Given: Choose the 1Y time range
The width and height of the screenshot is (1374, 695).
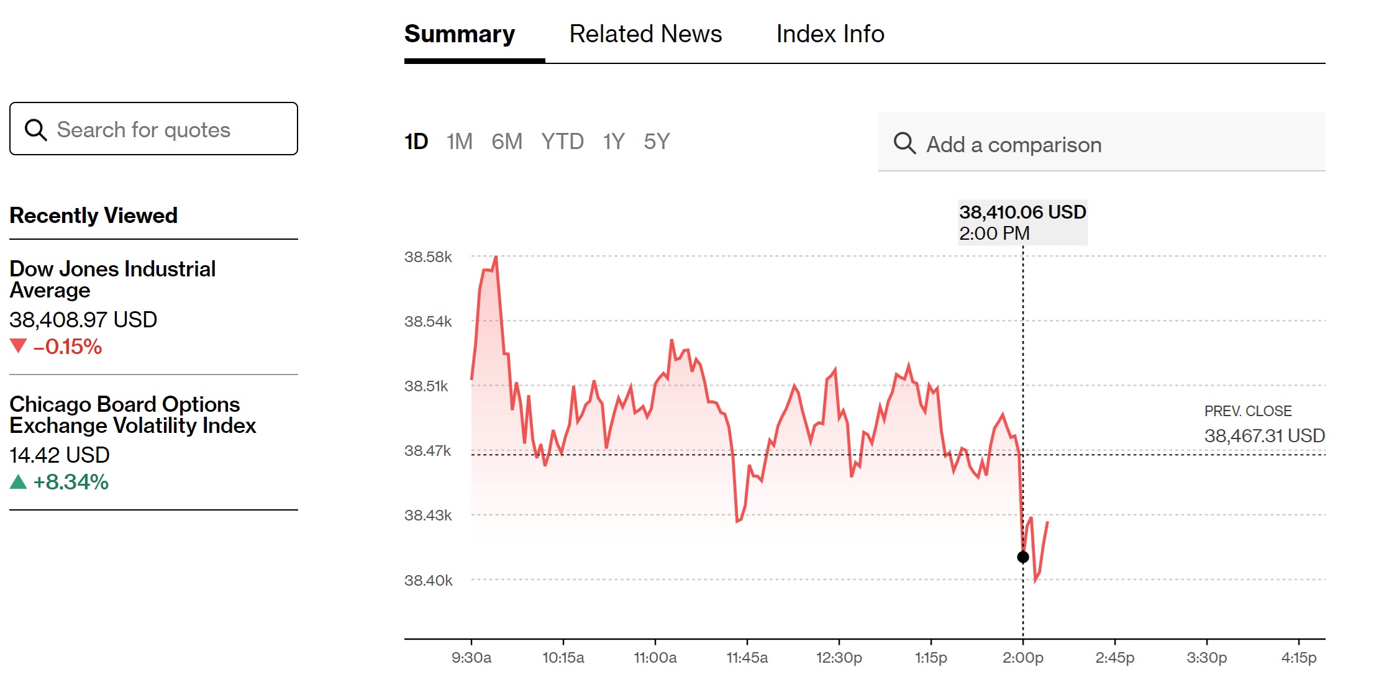Looking at the screenshot, I should [x=613, y=142].
